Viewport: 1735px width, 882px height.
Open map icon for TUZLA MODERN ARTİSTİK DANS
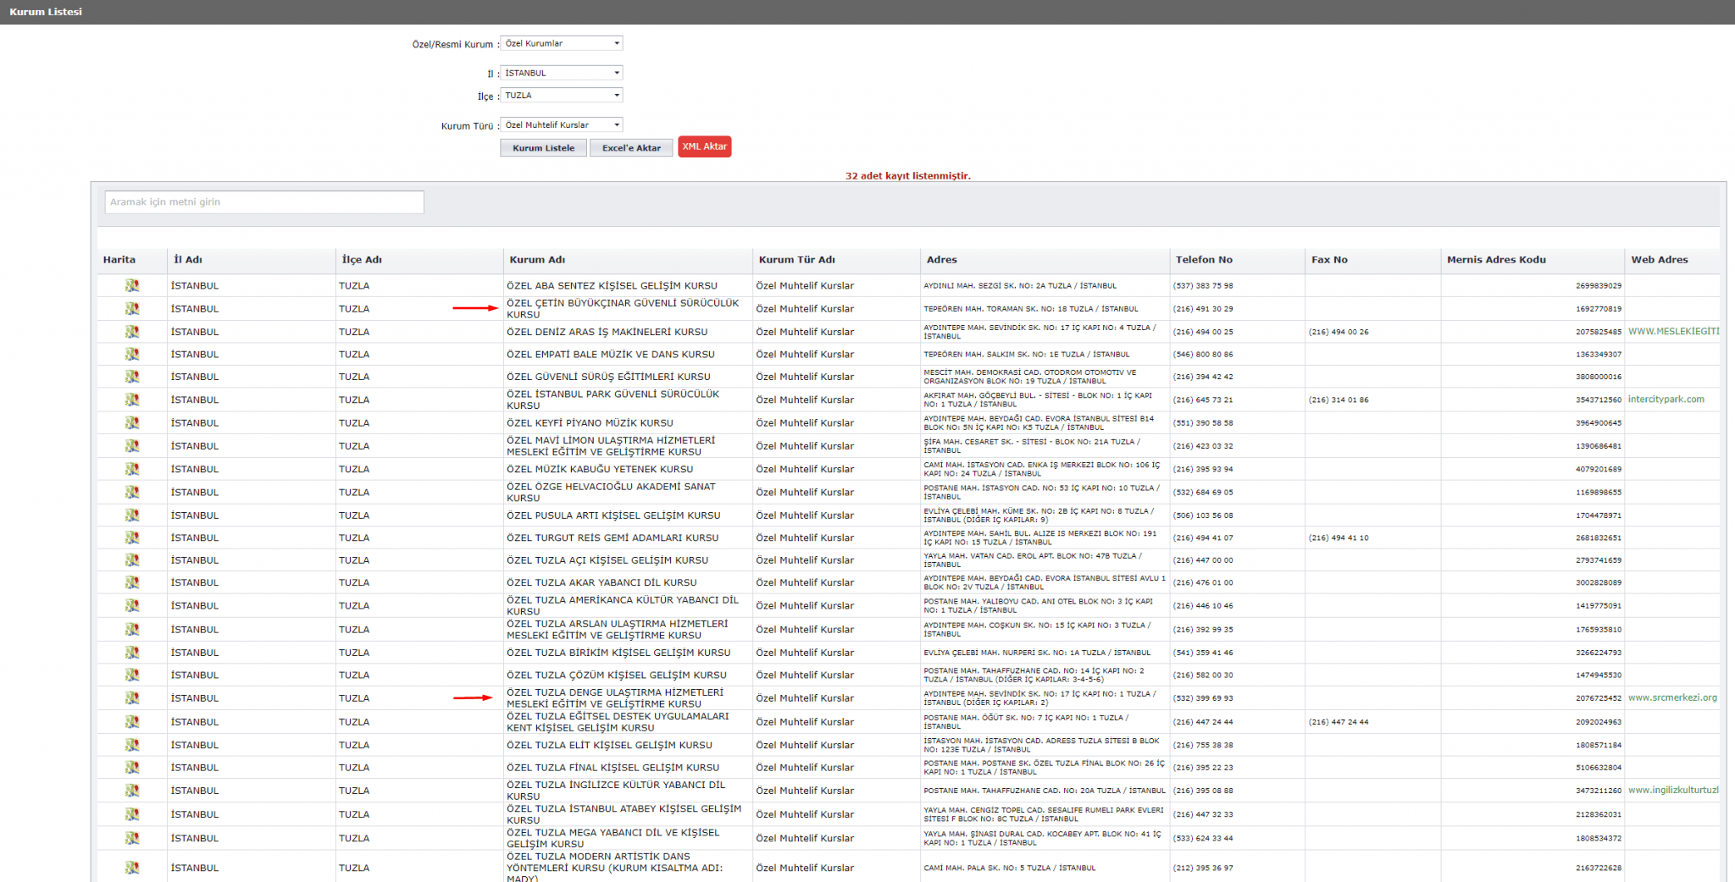click(132, 868)
